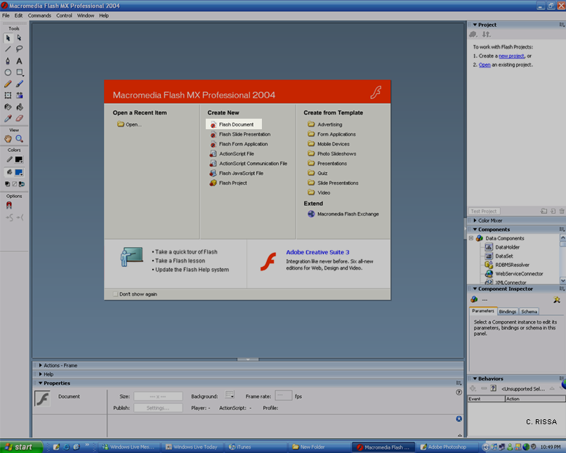The height and width of the screenshot is (453, 566).
Task: Click Open... under Open a Recent Item
Action: [x=129, y=124]
